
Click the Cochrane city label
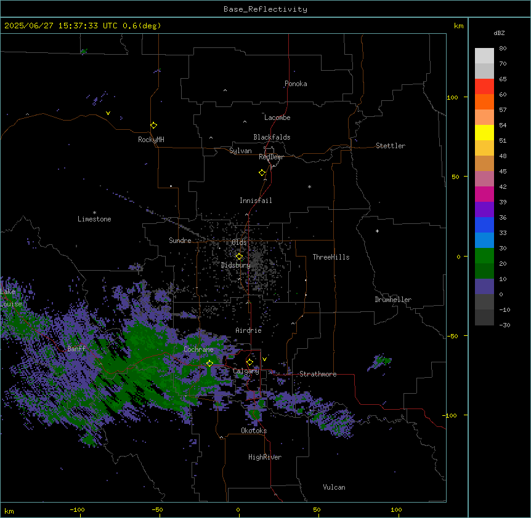199,349
